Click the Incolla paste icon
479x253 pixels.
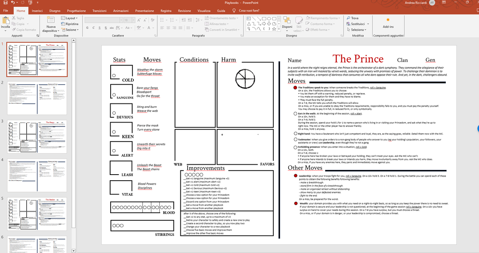coord(6,21)
